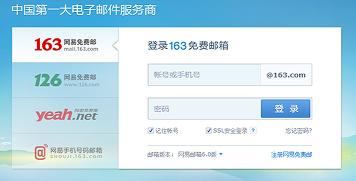Click the 邮箱版本: label
The width and height of the screenshot is (356, 181).
tap(161, 155)
